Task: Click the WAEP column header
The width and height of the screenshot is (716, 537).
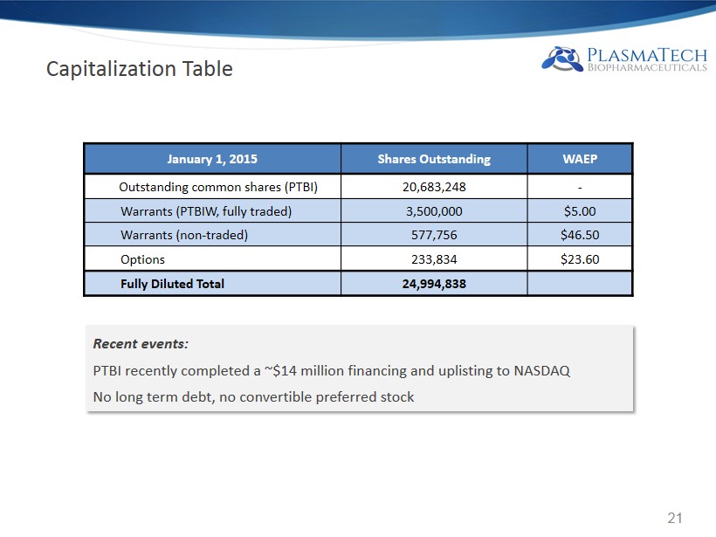Action: tap(580, 160)
